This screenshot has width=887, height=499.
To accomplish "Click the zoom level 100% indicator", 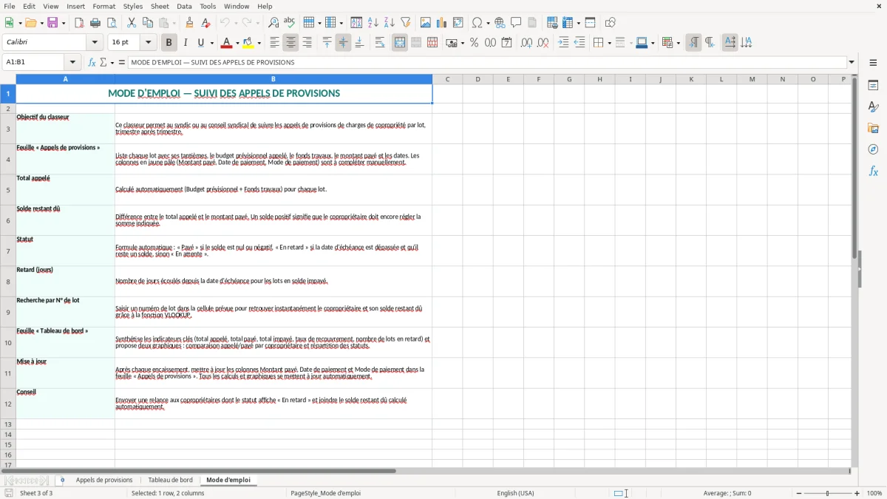I will coord(874,493).
